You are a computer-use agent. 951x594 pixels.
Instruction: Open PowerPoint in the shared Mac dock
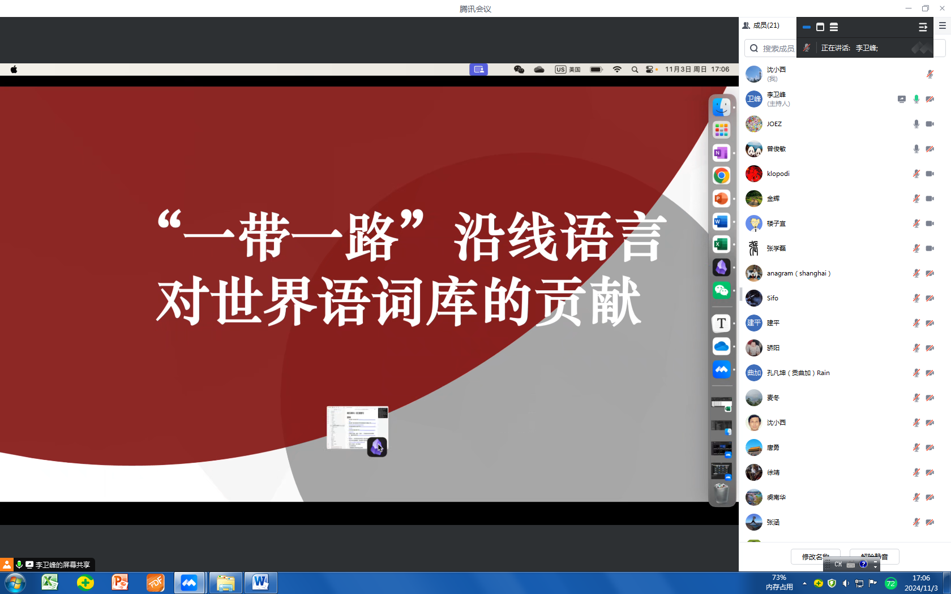pyautogui.click(x=721, y=199)
